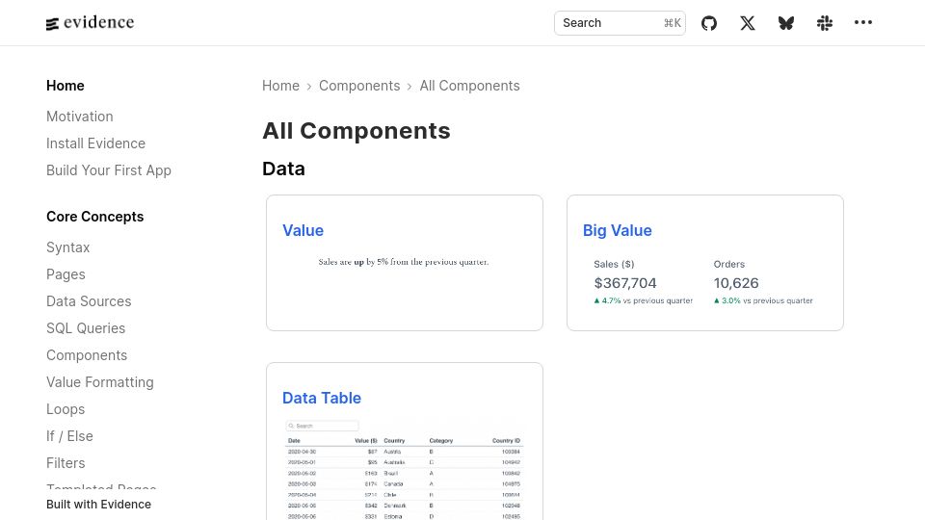Open Data Sources in sidebar
This screenshot has width=925, height=520.
pyautogui.click(x=89, y=301)
